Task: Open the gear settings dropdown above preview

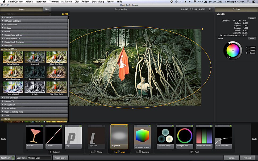Action: (211, 9)
